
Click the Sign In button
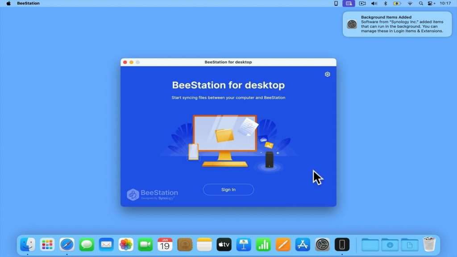click(228, 190)
